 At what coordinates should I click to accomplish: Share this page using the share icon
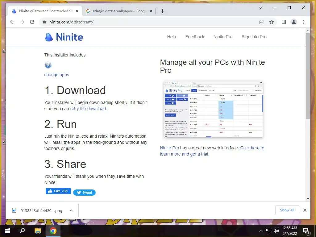click(262, 22)
